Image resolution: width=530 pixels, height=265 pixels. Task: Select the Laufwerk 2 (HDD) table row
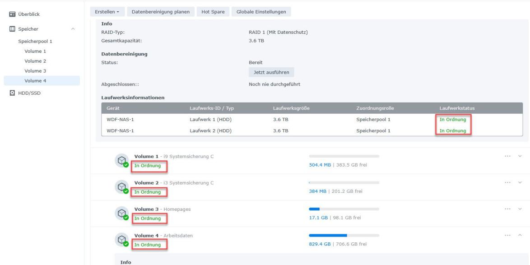(312, 131)
